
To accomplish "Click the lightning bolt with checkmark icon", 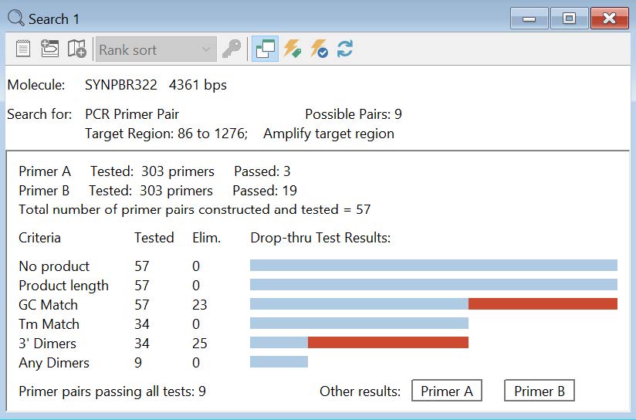I will point(319,49).
